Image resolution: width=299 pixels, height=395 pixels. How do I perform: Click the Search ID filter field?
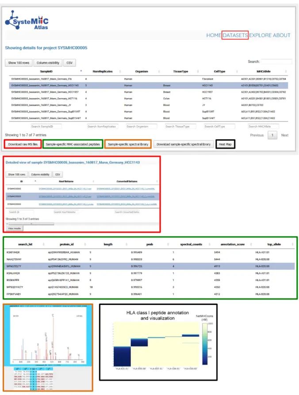click(21, 212)
